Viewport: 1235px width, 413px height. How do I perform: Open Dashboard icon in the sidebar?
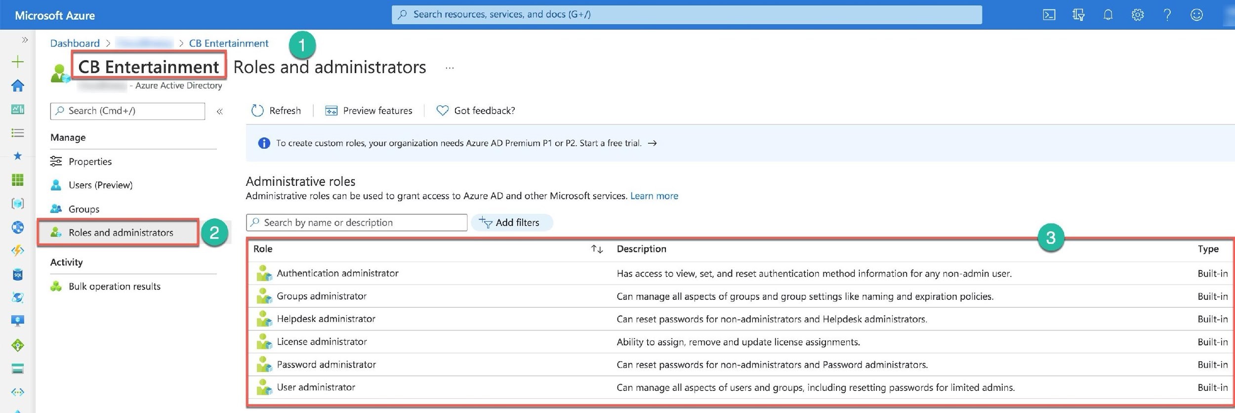point(18,109)
